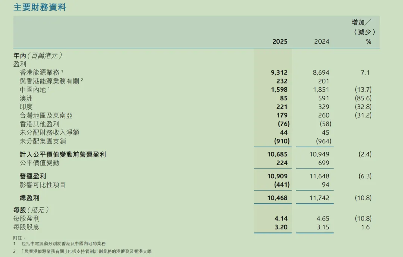Click the (31.2) percentage change
The width and height of the screenshot is (403, 257).
363,115
